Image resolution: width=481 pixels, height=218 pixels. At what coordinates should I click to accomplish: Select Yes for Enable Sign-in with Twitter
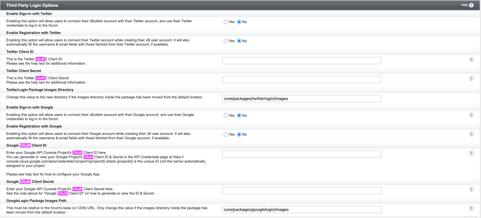point(226,22)
